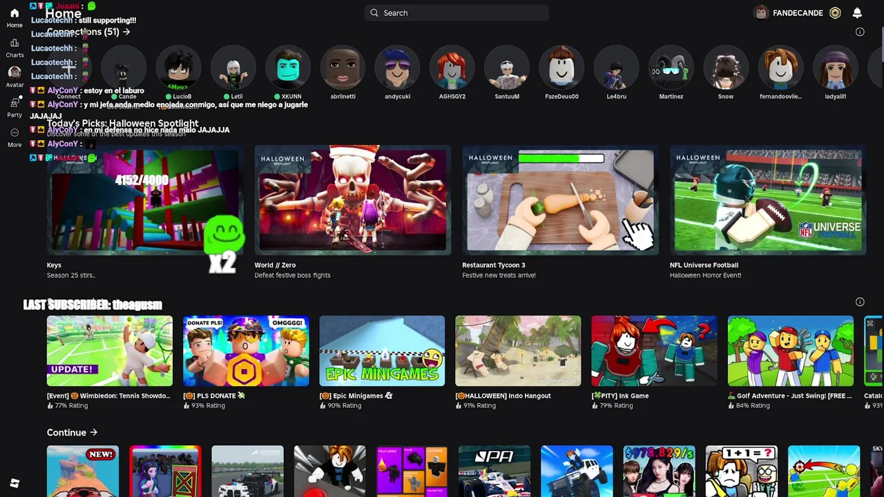Open the Home sidebar icon
Screen dimensions: 884x497
click(15, 13)
